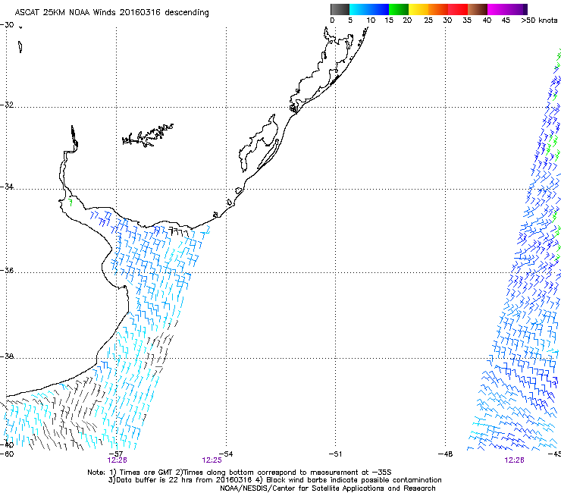
Task: Click the gray 0-5 knots color swatch
Action: click(x=340, y=9)
